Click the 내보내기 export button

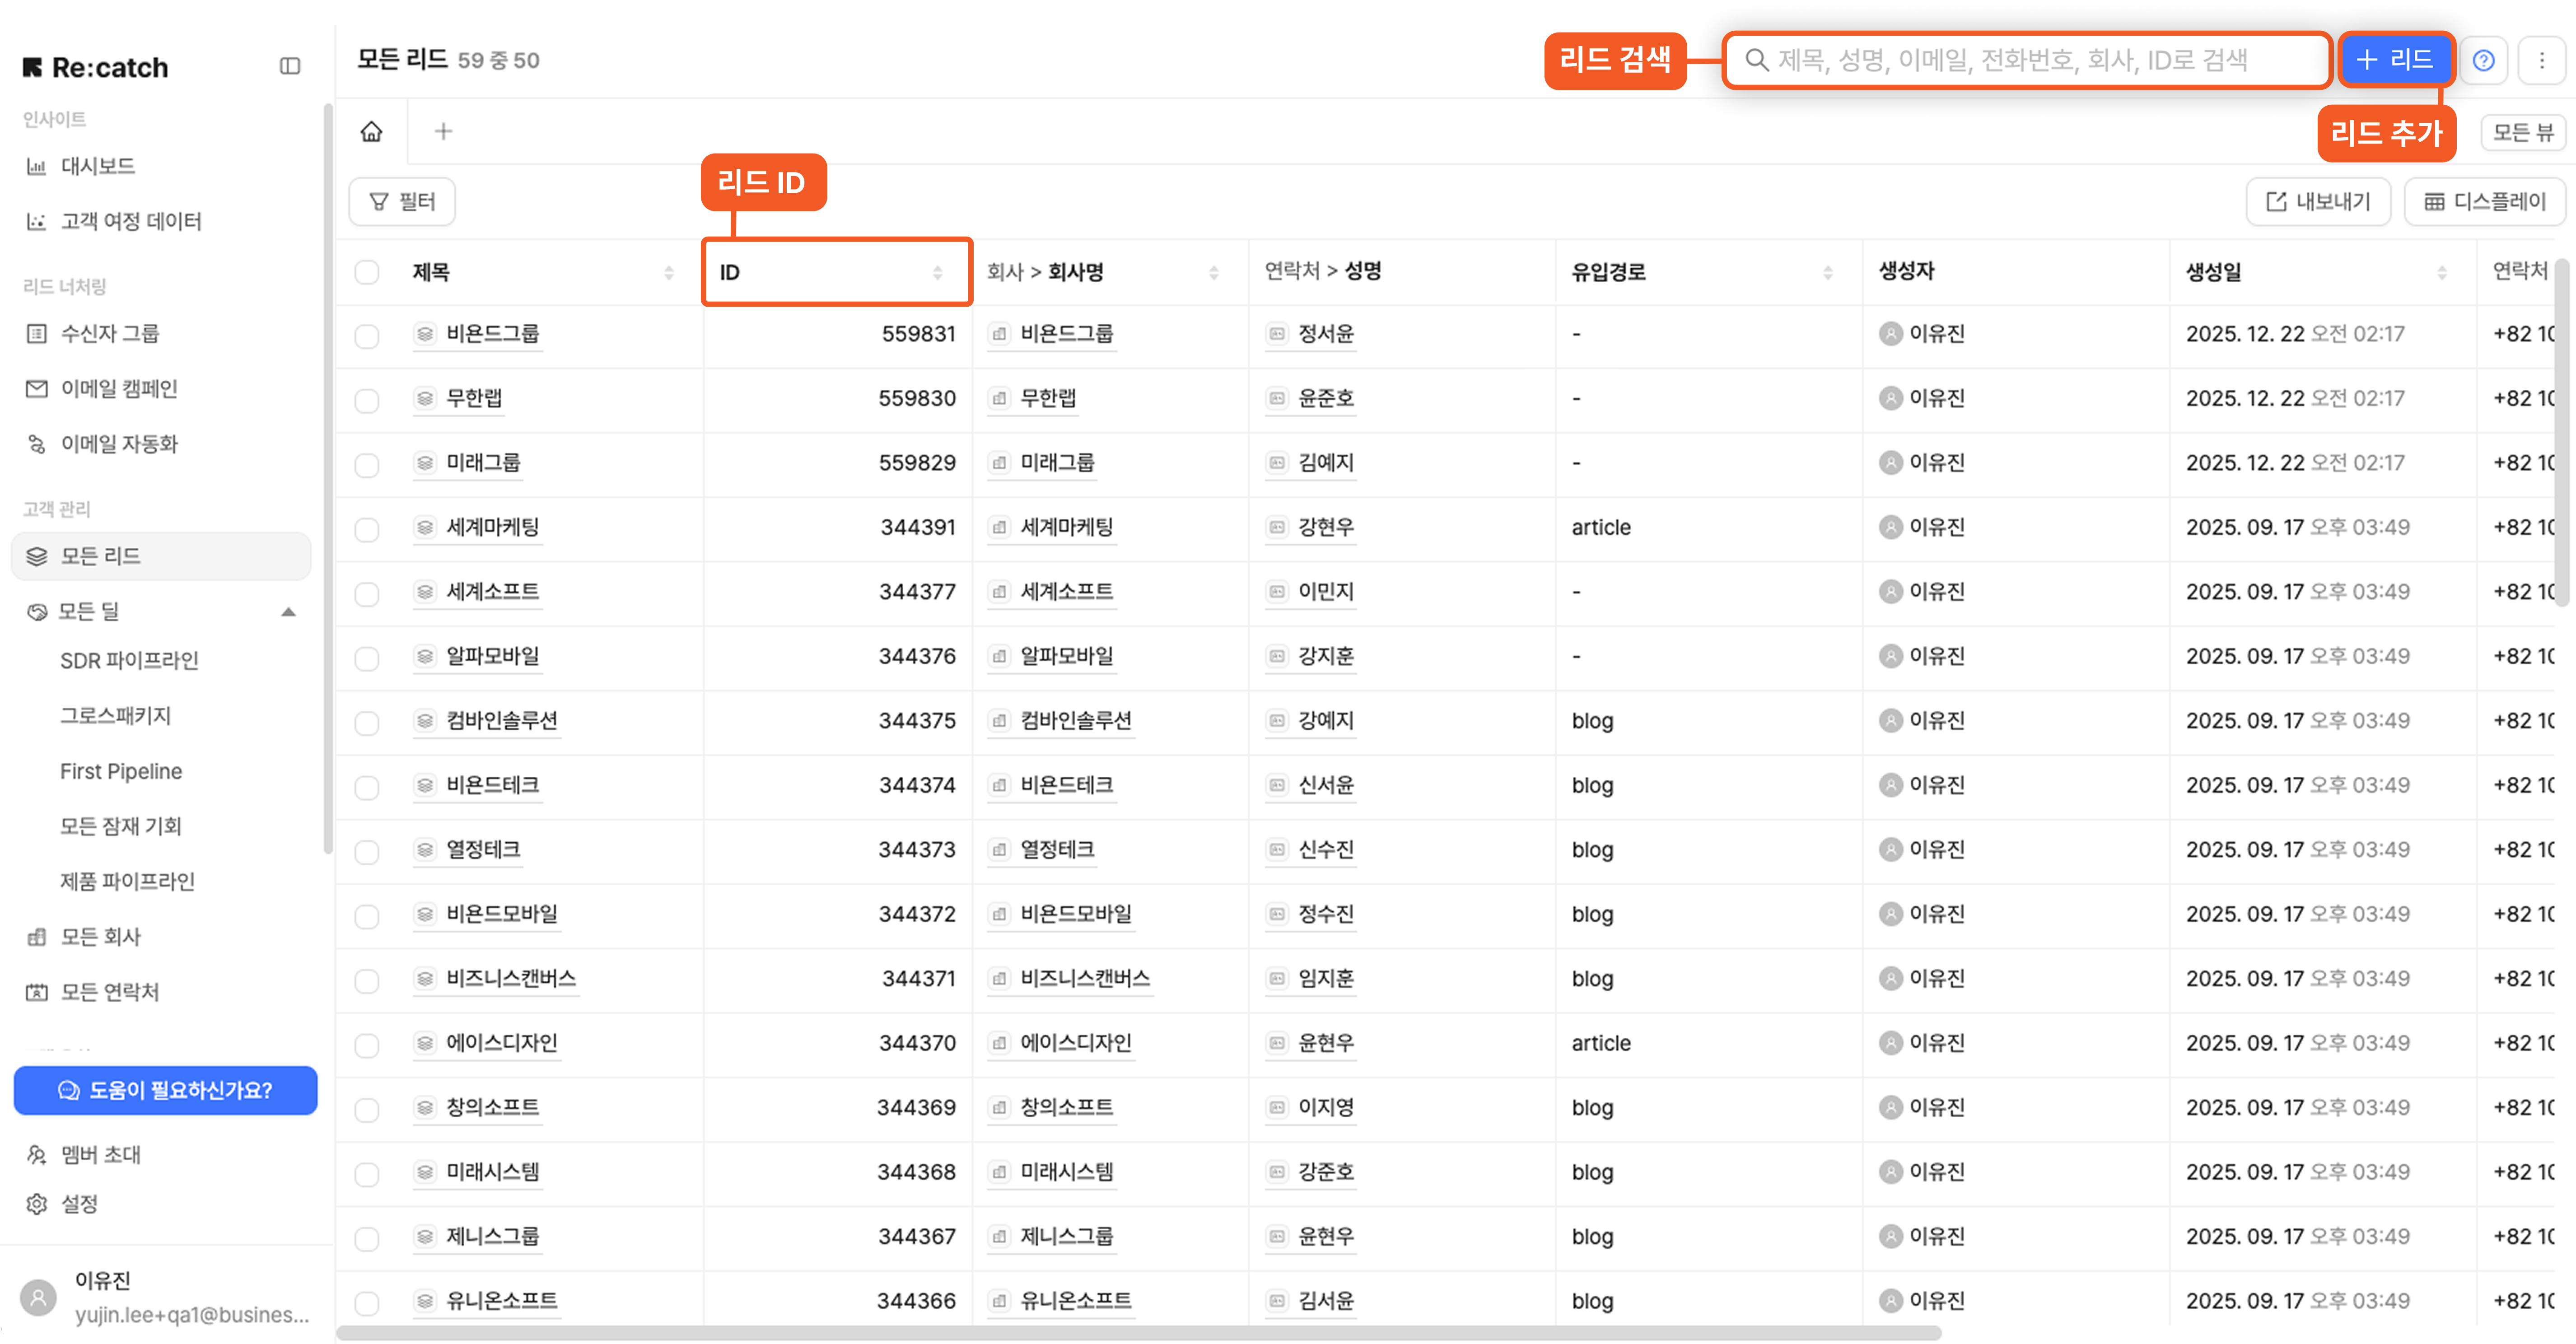[x=2318, y=202]
